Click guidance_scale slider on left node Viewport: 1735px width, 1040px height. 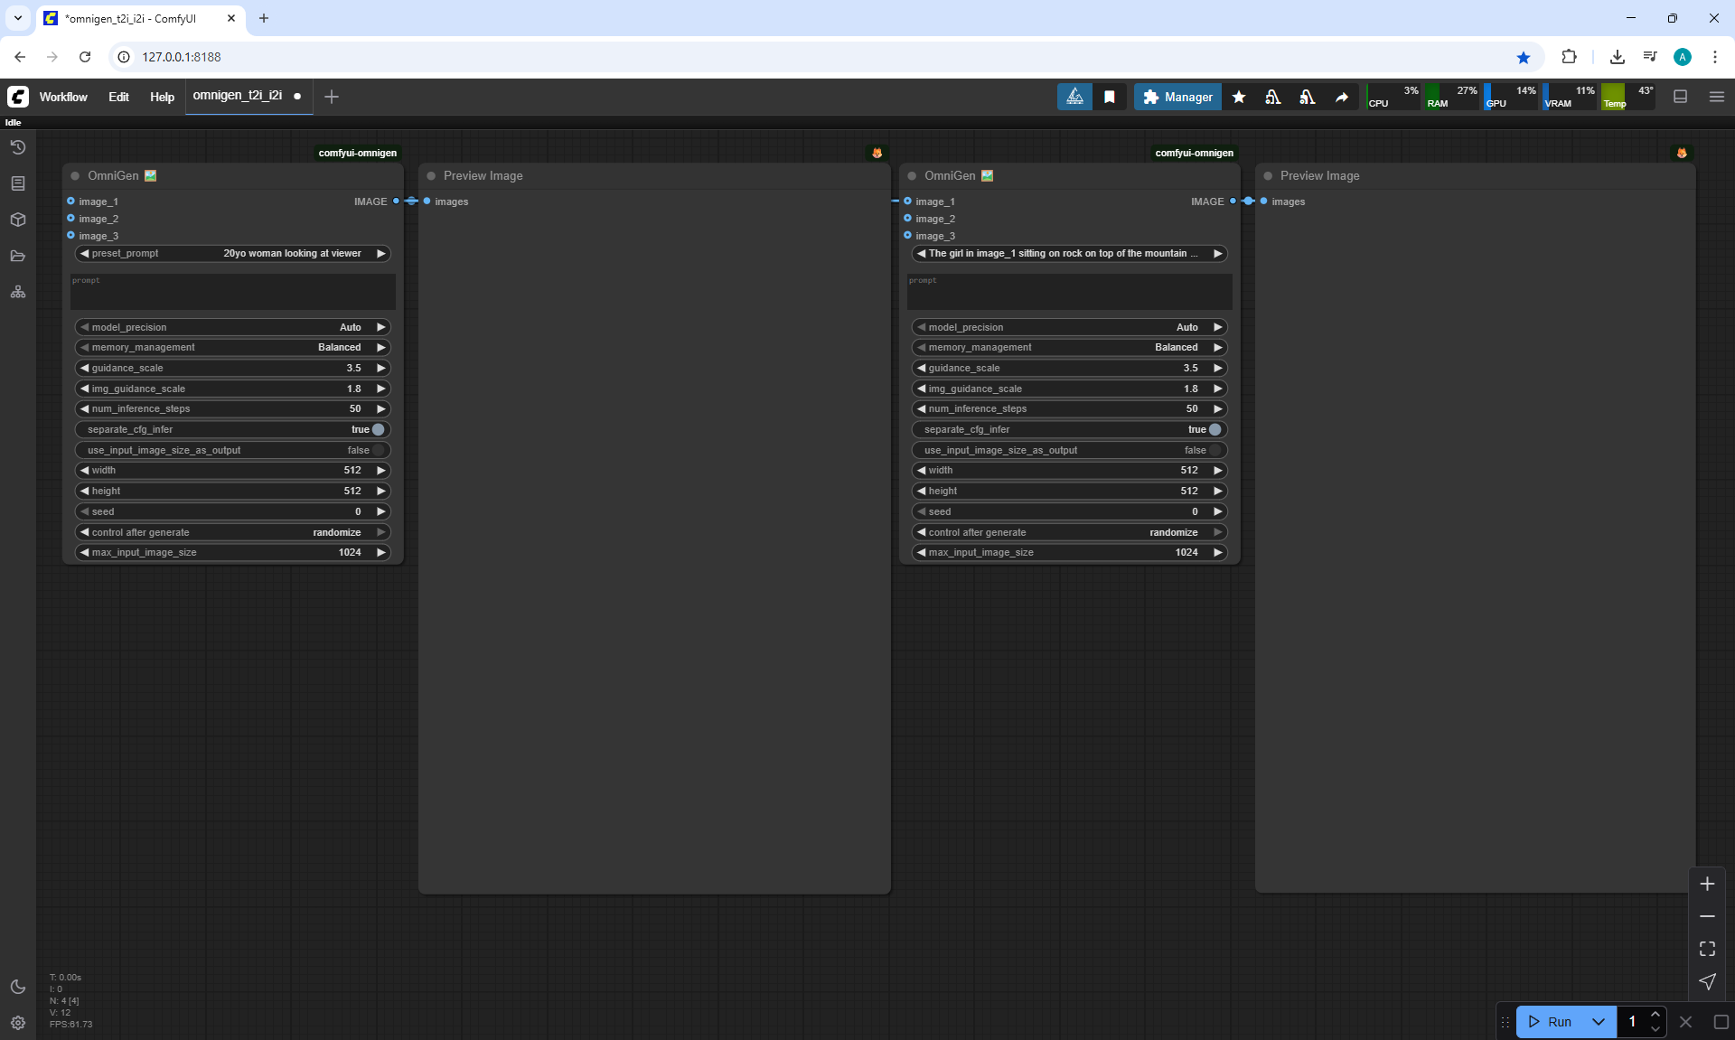point(233,368)
